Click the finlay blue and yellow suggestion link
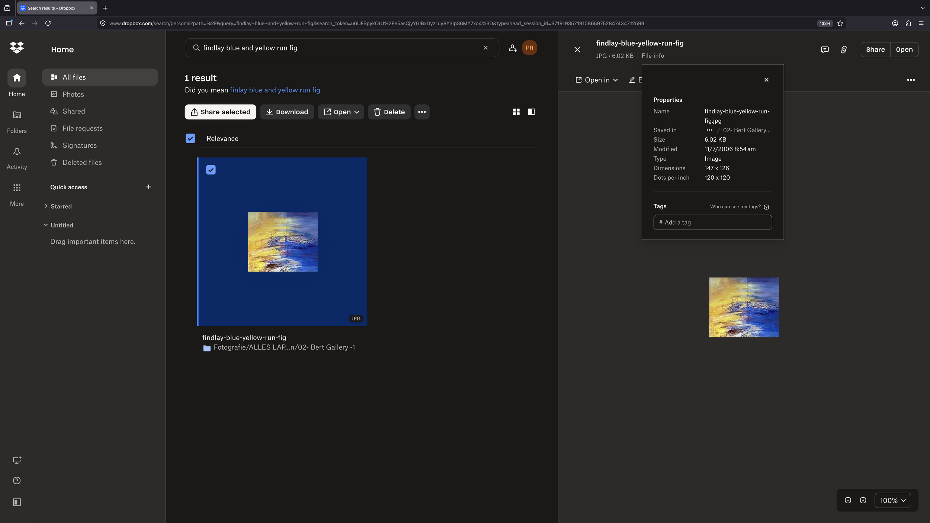 [275, 90]
